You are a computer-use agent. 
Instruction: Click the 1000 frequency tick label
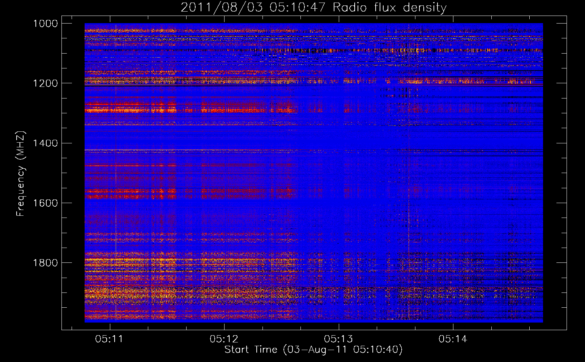[45, 24]
